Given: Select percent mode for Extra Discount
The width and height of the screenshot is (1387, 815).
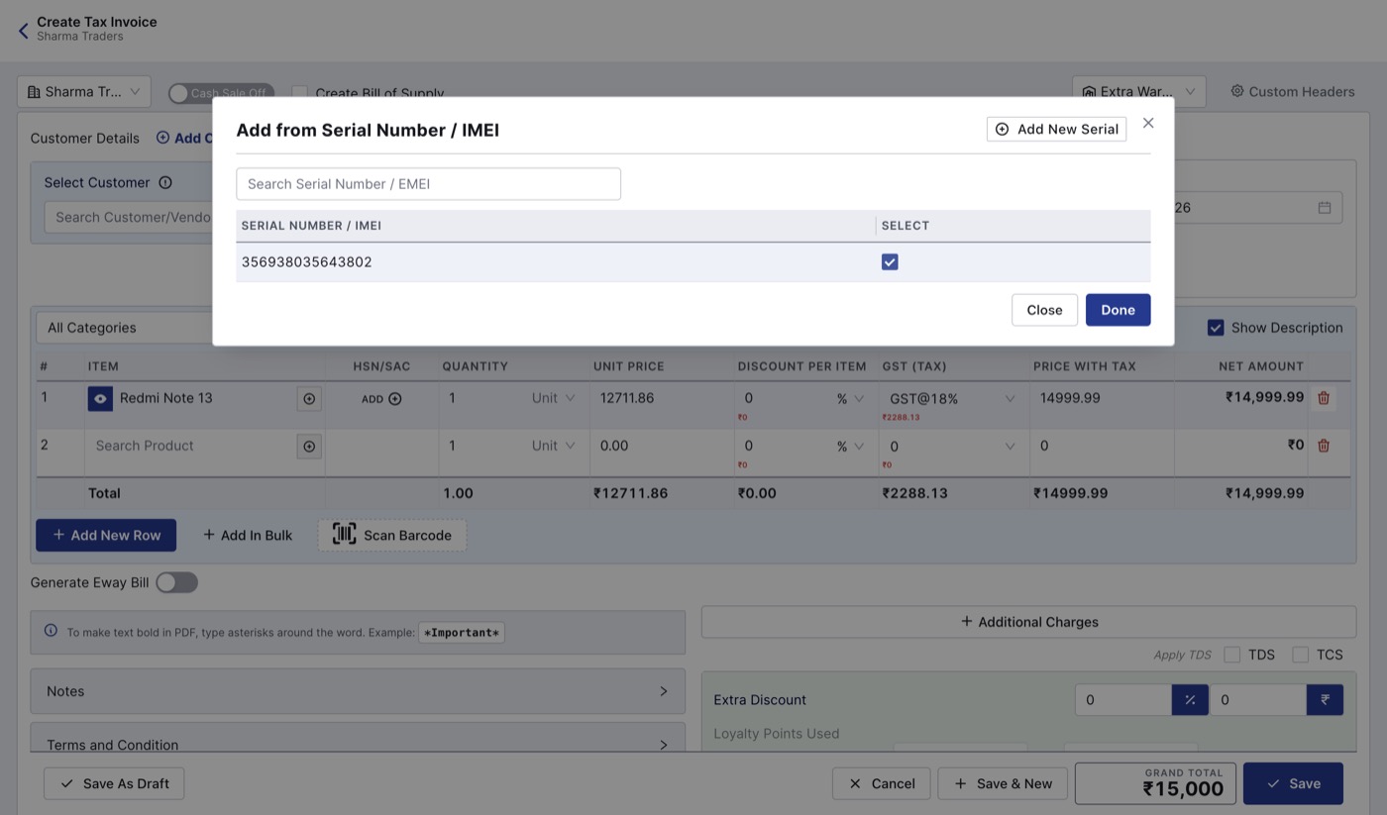Looking at the screenshot, I should [1190, 700].
